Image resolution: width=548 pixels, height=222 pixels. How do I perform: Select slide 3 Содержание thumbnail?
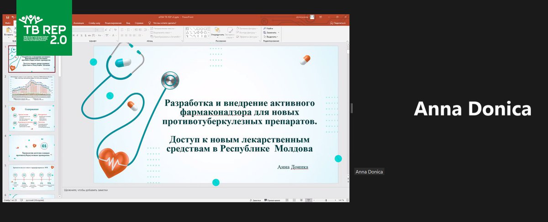(x=32, y=118)
